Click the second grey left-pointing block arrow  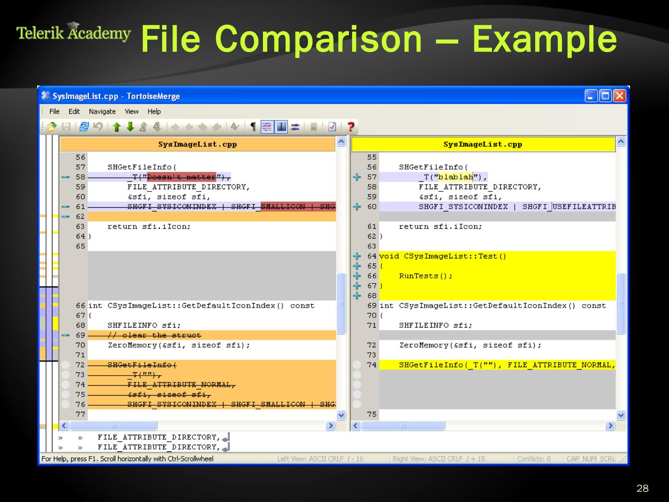pos(217,127)
